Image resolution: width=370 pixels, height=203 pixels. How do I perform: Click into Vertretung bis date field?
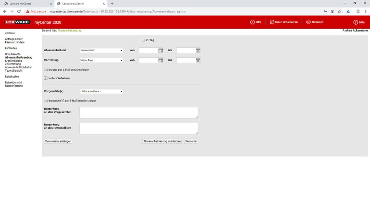(186, 60)
